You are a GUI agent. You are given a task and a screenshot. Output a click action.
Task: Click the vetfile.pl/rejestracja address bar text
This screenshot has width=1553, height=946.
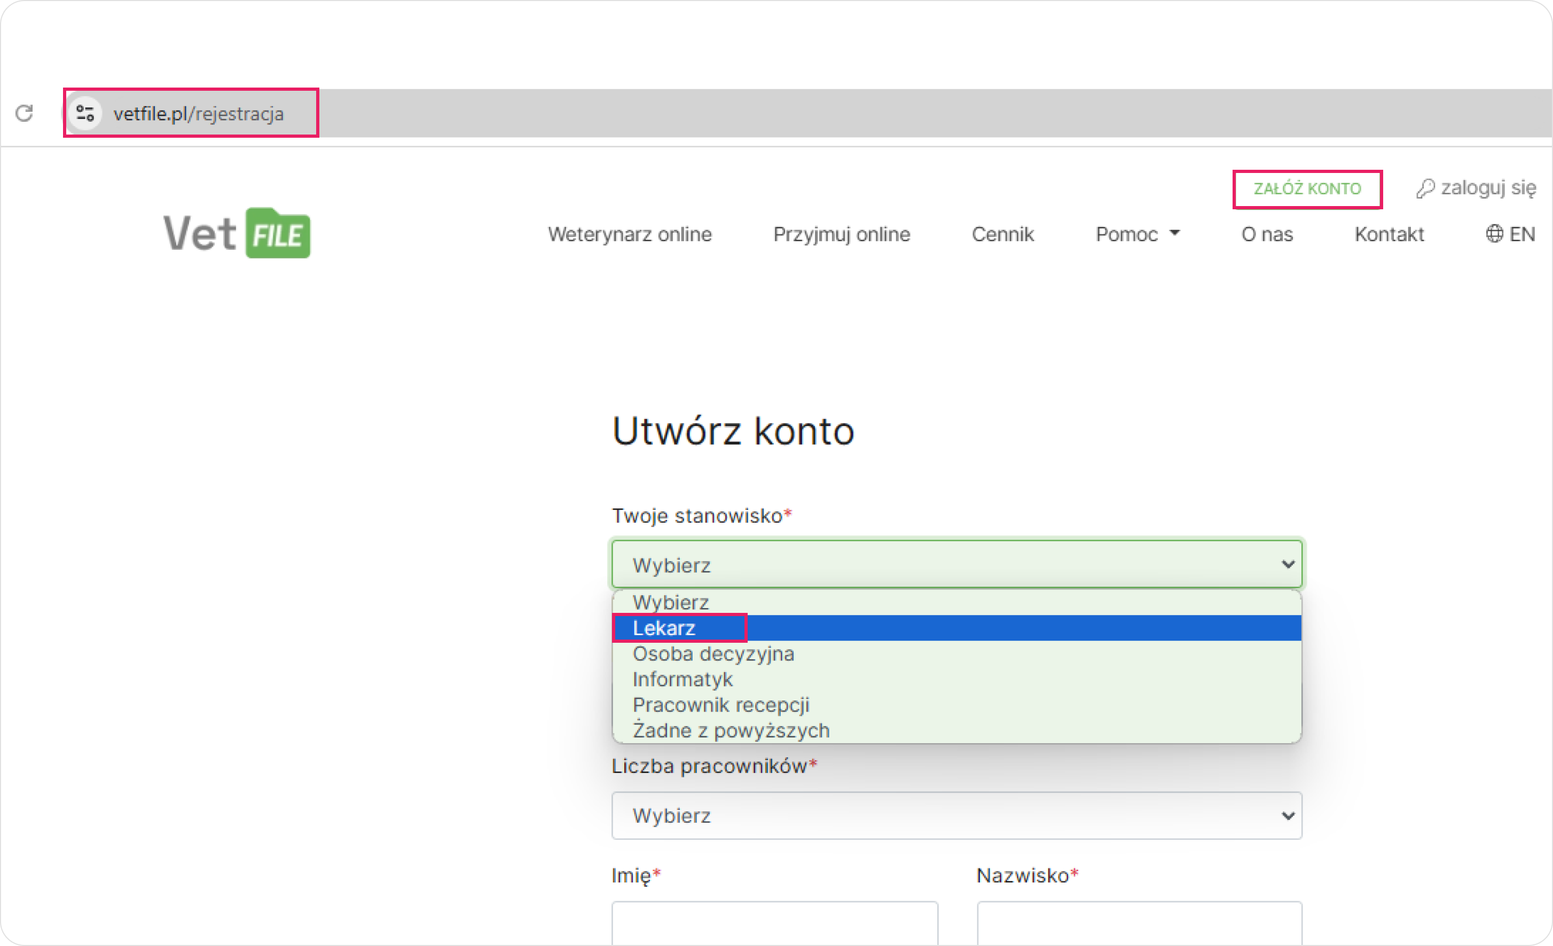(x=199, y=113)
